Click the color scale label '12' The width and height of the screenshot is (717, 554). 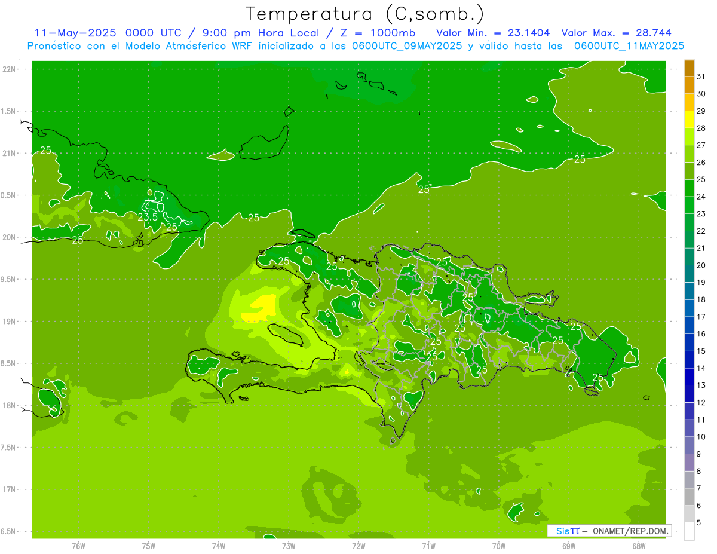[701, 403]
